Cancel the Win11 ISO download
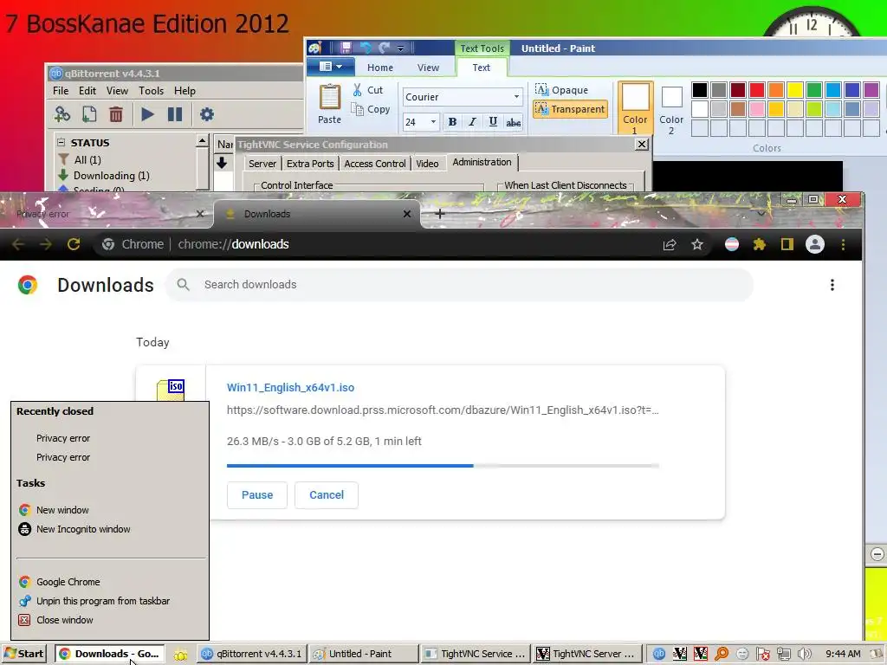 [x=327, y=494]
